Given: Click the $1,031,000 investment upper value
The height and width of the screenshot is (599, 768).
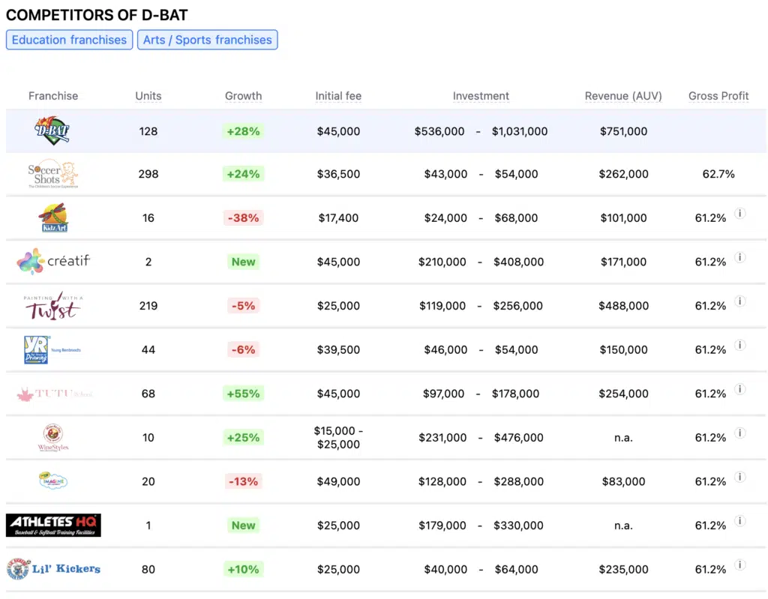Looking at the screenshot, I should point(520,131).
